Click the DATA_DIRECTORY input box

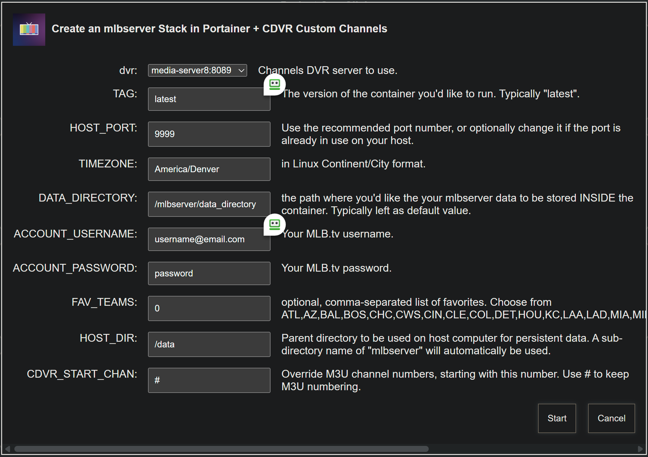(209, 204)
